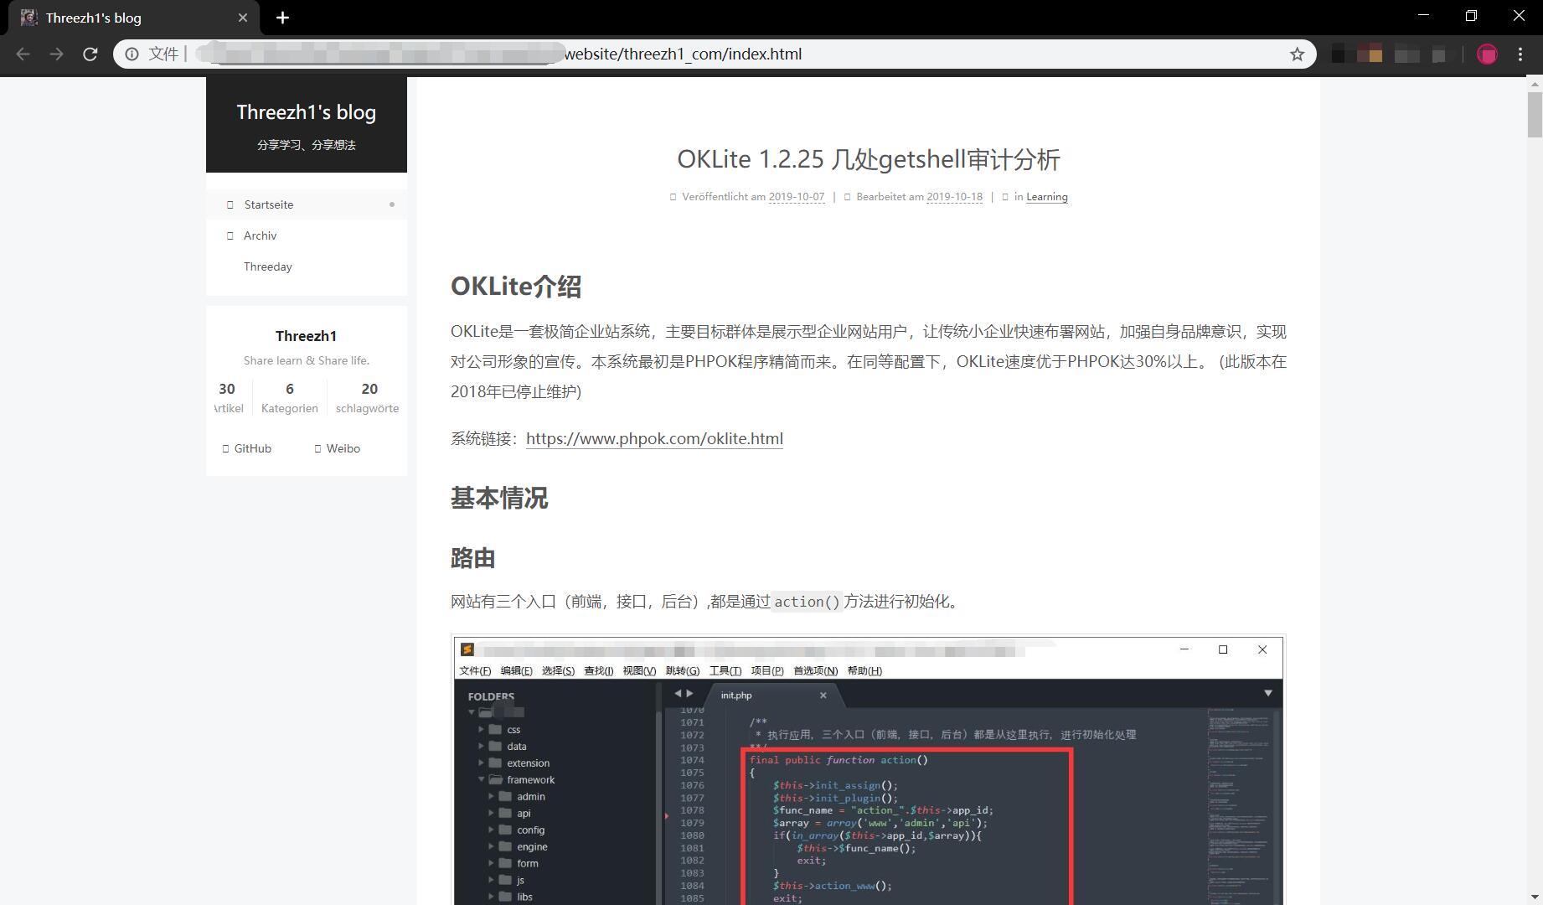Visit the Weibo profile link
This screenshot has width=1543, height=905.
(x=338, y=448)
